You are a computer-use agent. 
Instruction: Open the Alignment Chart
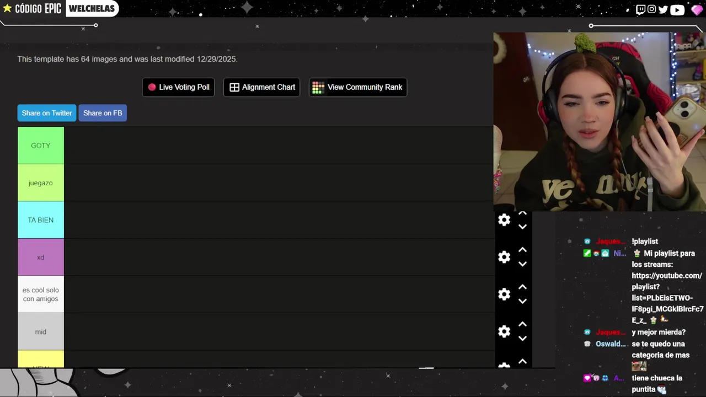click(261, 87)
